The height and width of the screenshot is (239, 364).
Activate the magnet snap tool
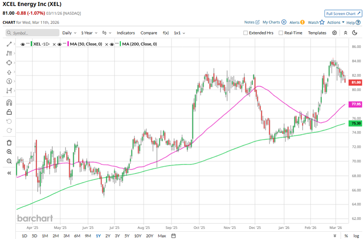tap(9, 103)
